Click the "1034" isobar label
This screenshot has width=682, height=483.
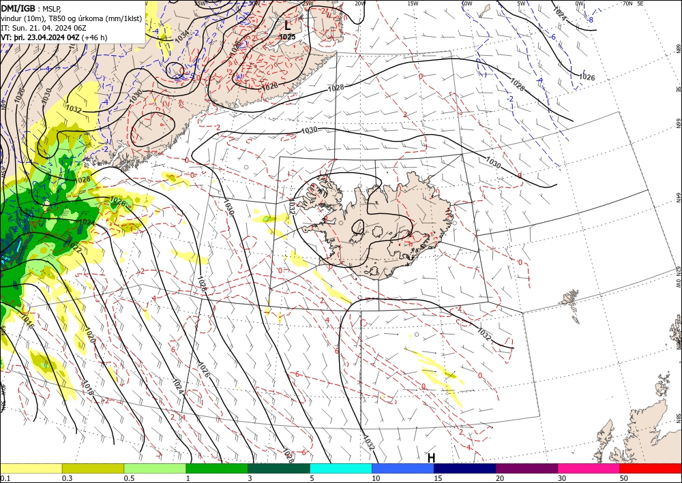coord(182,35)
